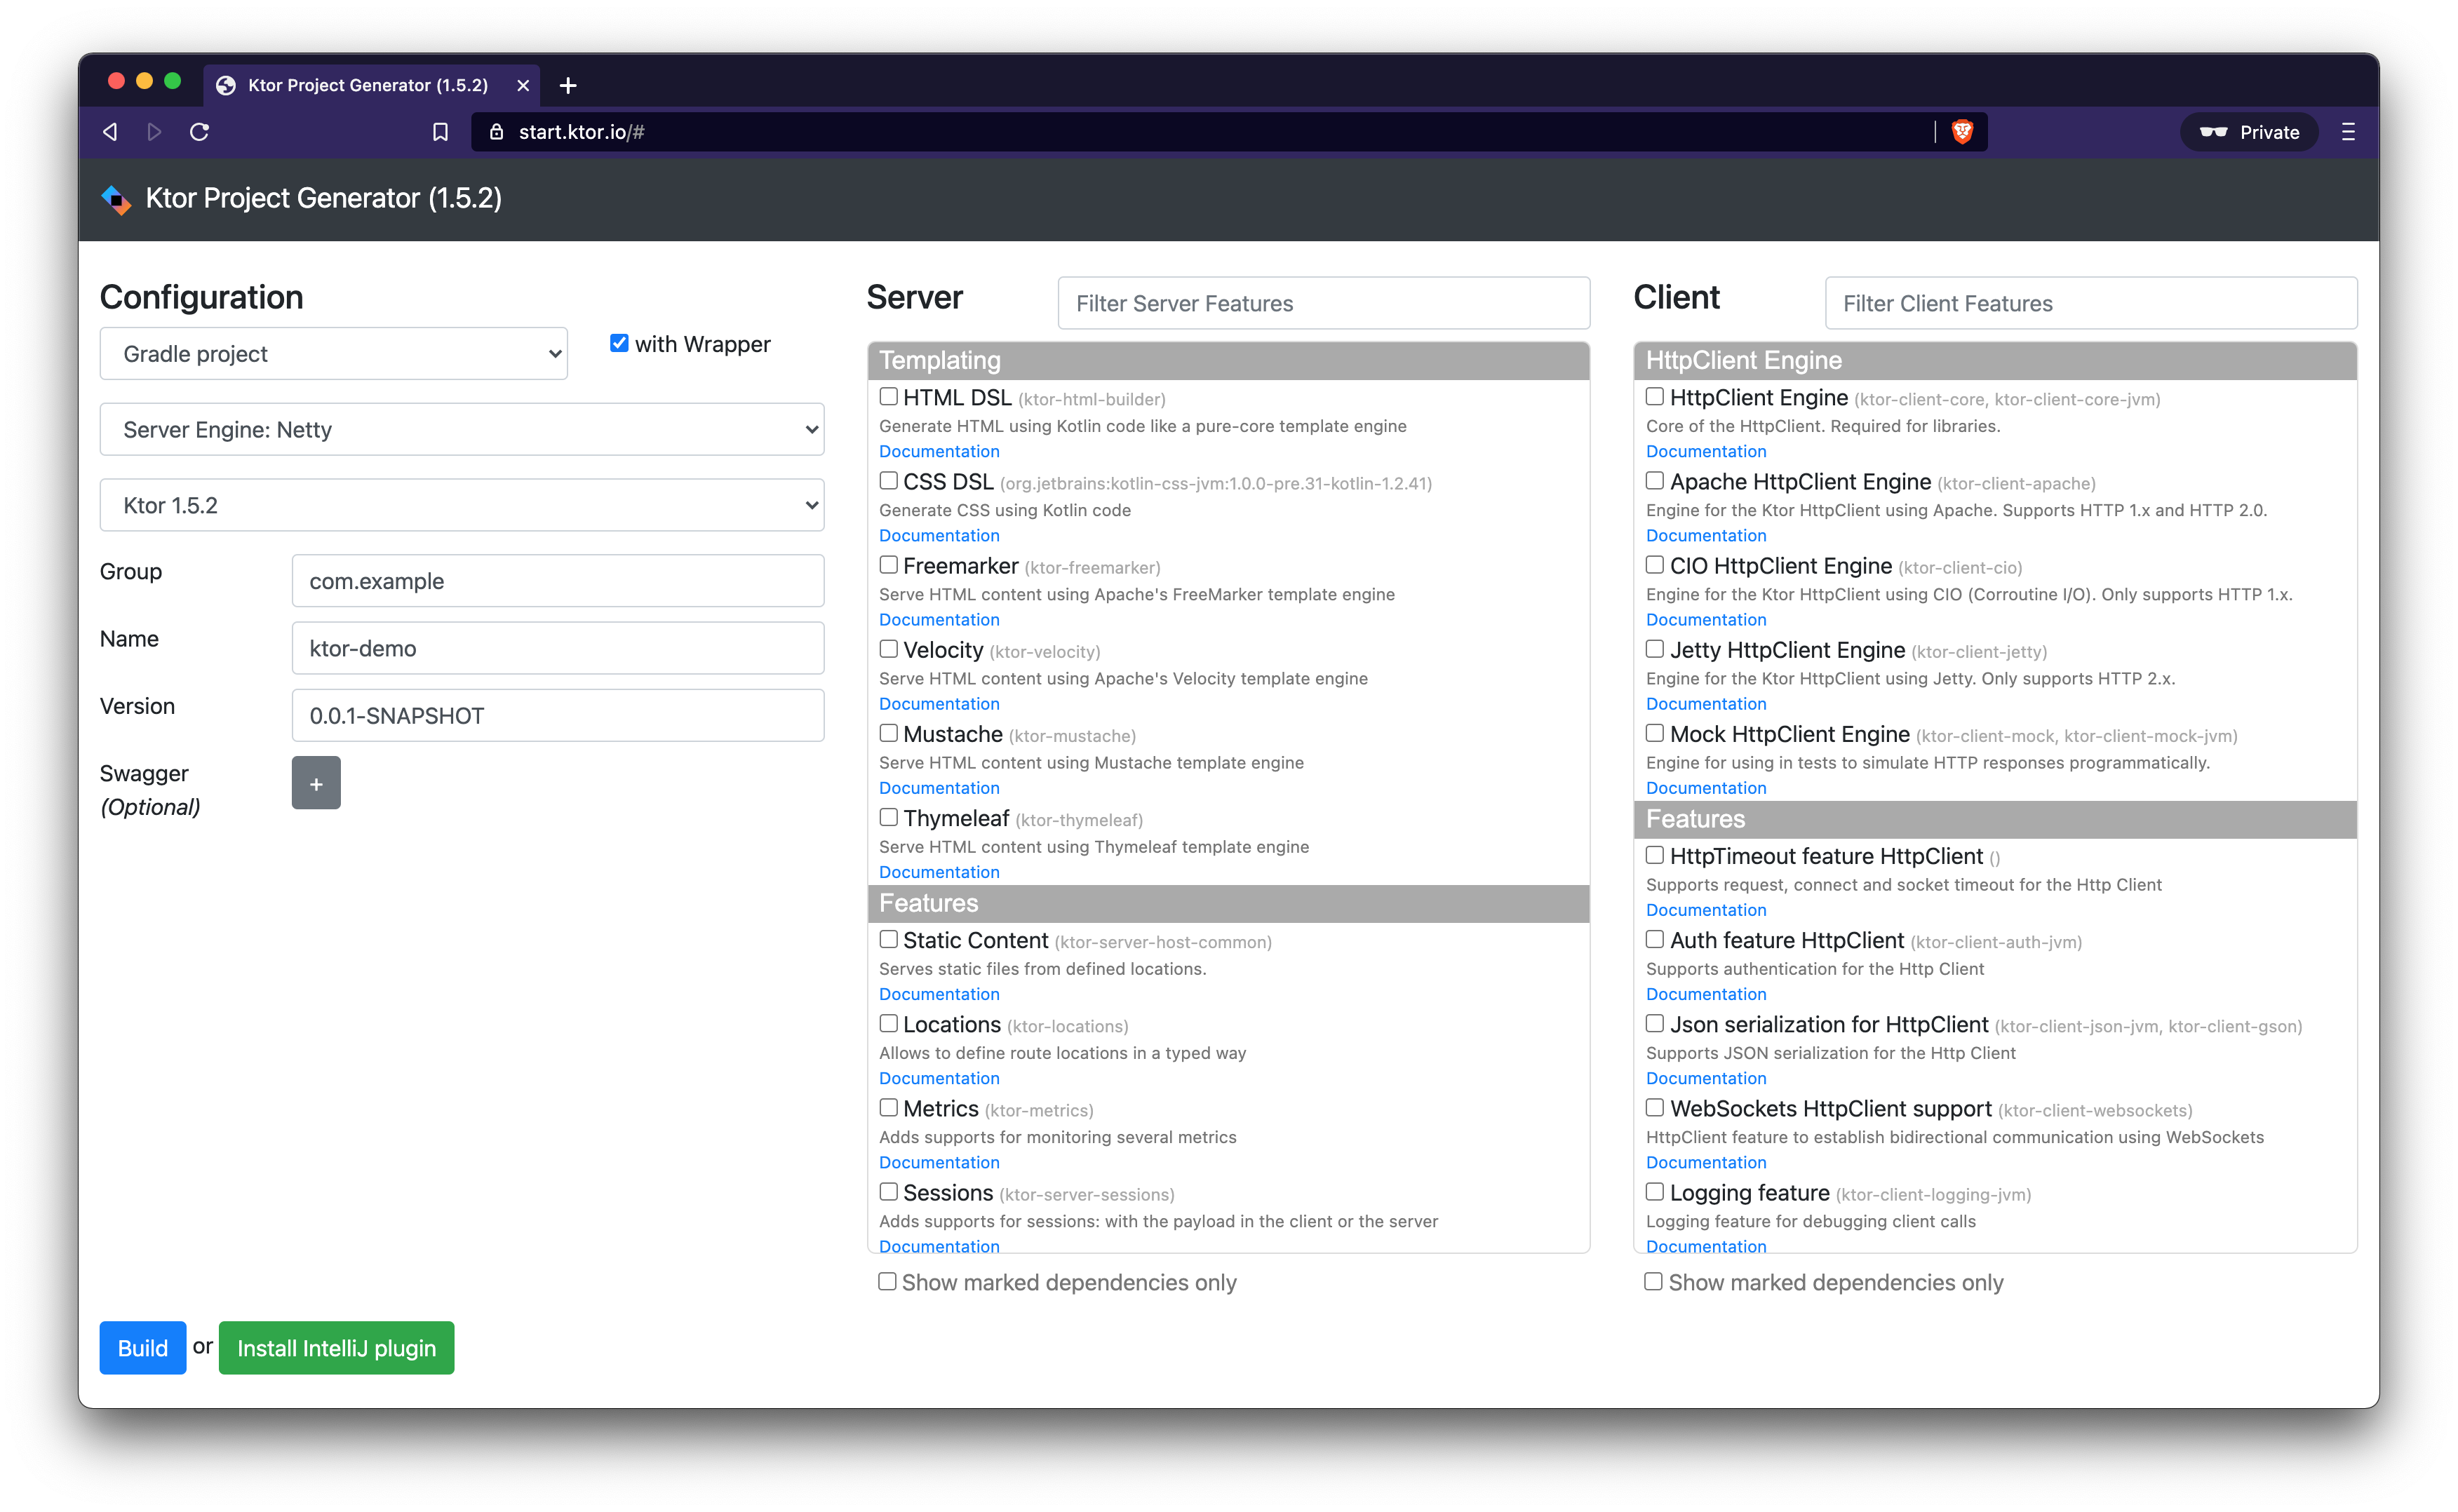Screen dimensions: 2458x1512
Task: Select the Ktor Project Generator tab
Action: pyautogui.click(x=372, y=86)
